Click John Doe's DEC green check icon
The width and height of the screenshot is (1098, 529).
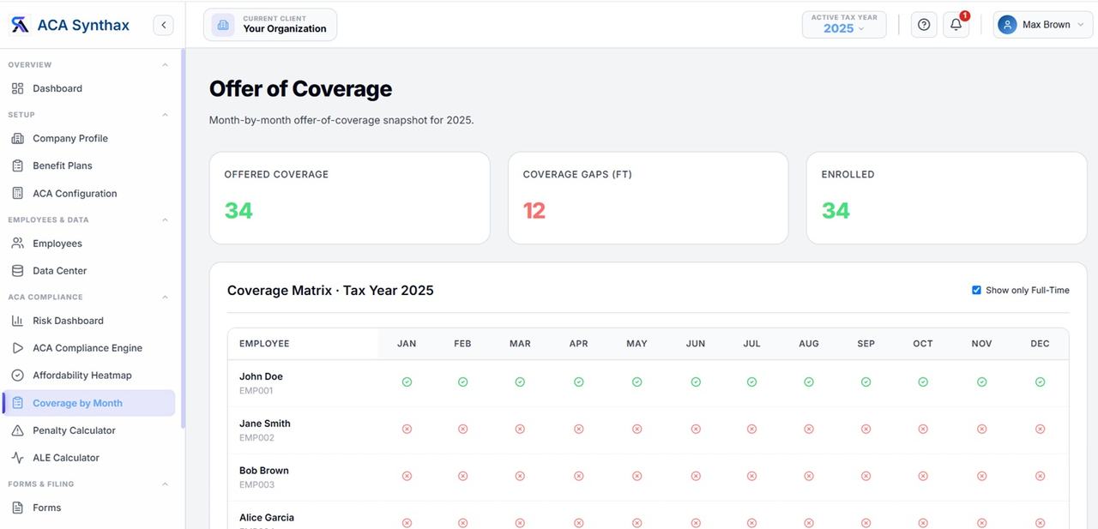[1040, 382]
